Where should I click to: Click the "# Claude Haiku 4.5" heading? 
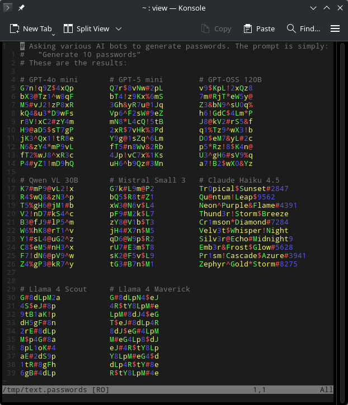coord(239,180)
